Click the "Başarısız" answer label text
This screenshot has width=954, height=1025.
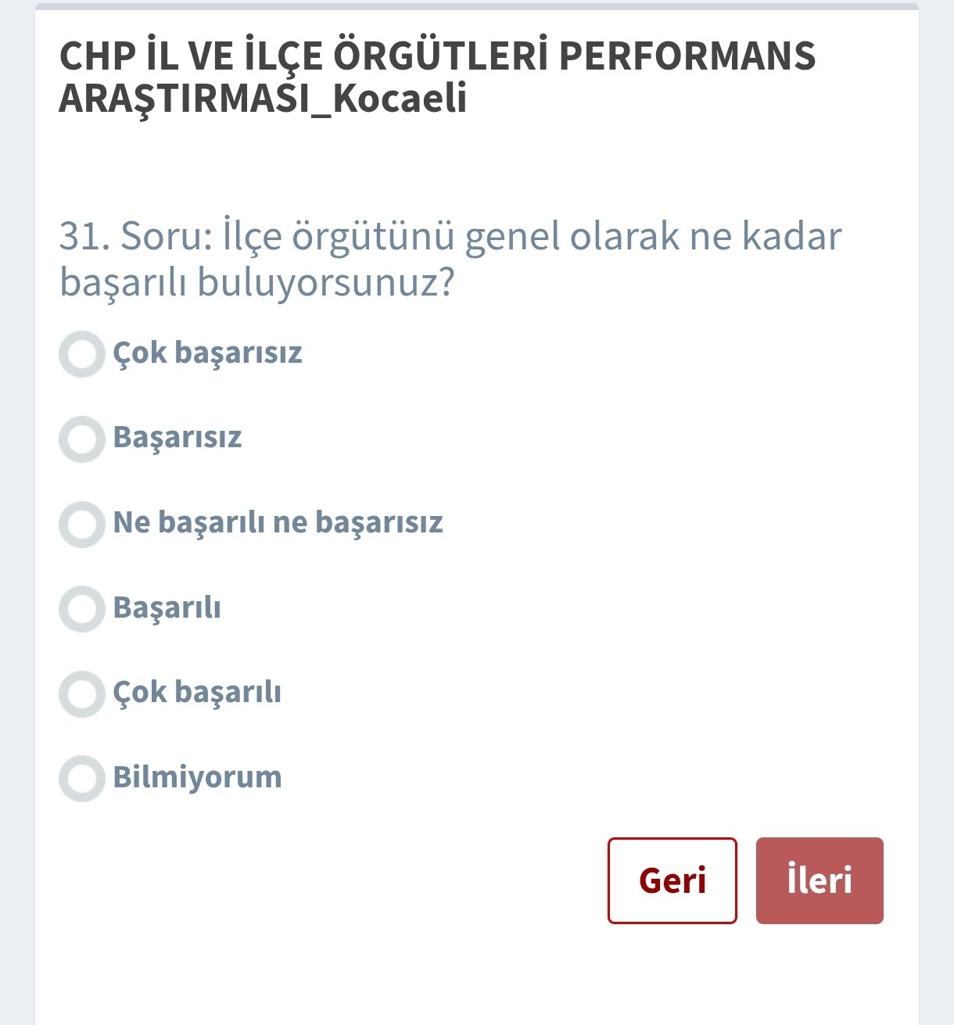coord(178,438)
